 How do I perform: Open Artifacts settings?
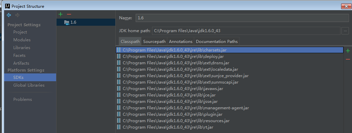pos(30,63)
